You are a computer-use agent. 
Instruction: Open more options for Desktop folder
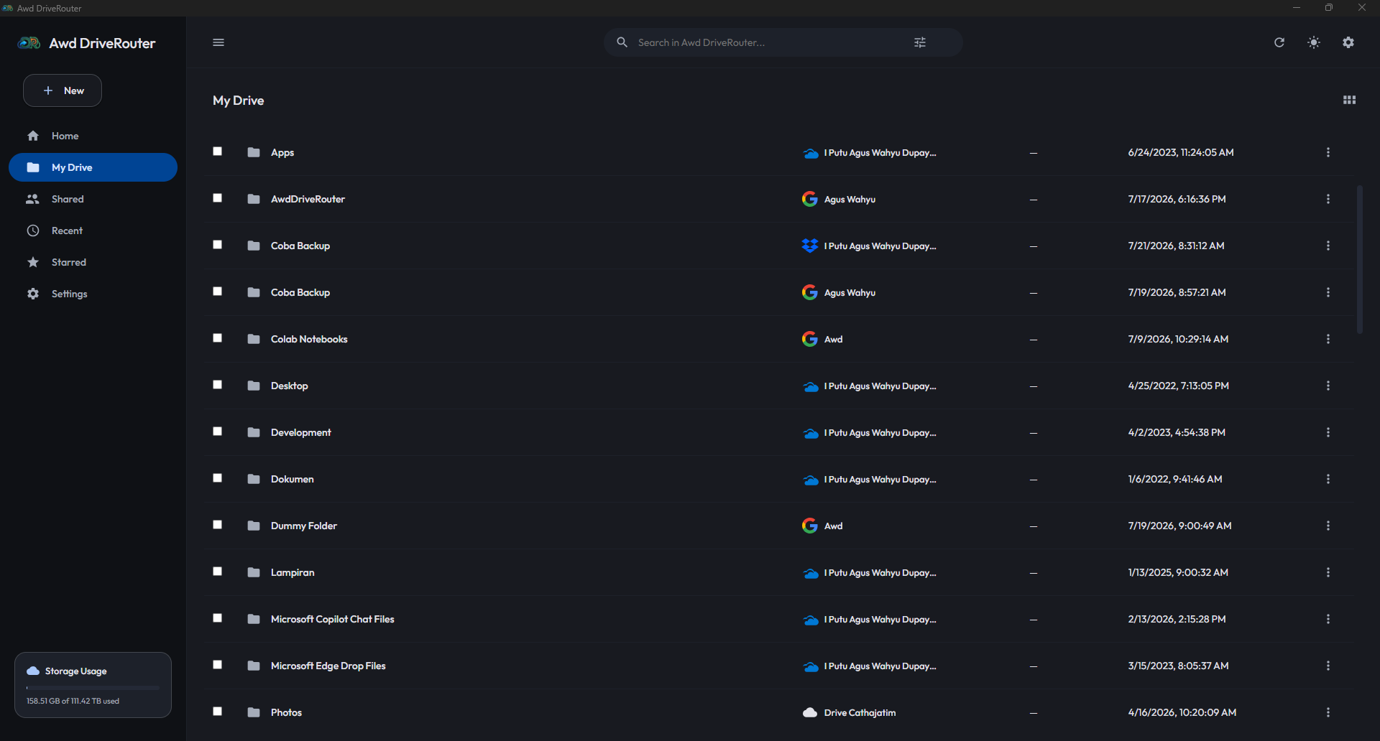(x=1328, y=386)
